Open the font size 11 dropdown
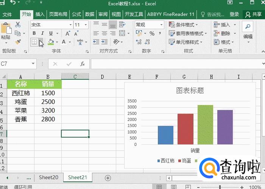 point(86,25)
